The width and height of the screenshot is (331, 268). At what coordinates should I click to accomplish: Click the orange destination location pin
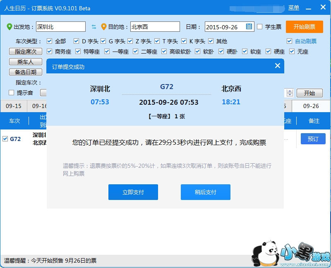coord(104,27)
